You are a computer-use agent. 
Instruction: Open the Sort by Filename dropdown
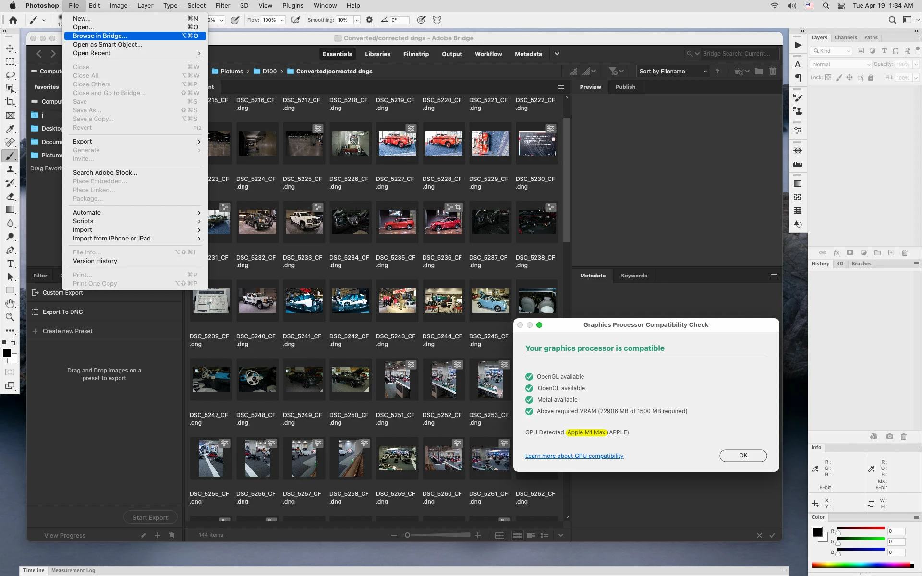672,71
